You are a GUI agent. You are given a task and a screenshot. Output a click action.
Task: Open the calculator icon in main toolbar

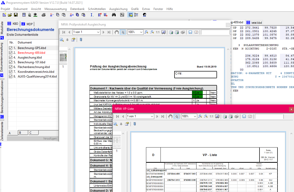[24, 15]
